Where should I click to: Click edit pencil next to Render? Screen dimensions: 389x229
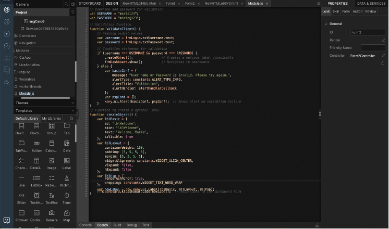(x=384, y=40)
